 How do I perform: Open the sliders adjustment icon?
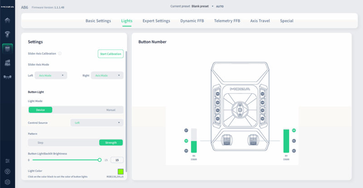tap(7, 161)
